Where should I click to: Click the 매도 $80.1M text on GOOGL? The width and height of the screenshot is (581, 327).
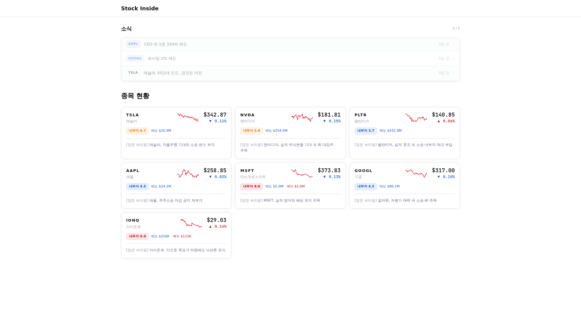pyautogui.click(x=389, y=187)
